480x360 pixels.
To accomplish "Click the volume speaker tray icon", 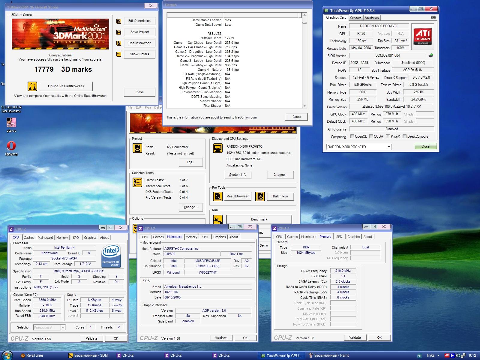I will pyautogui.click(x=458, y=355).
